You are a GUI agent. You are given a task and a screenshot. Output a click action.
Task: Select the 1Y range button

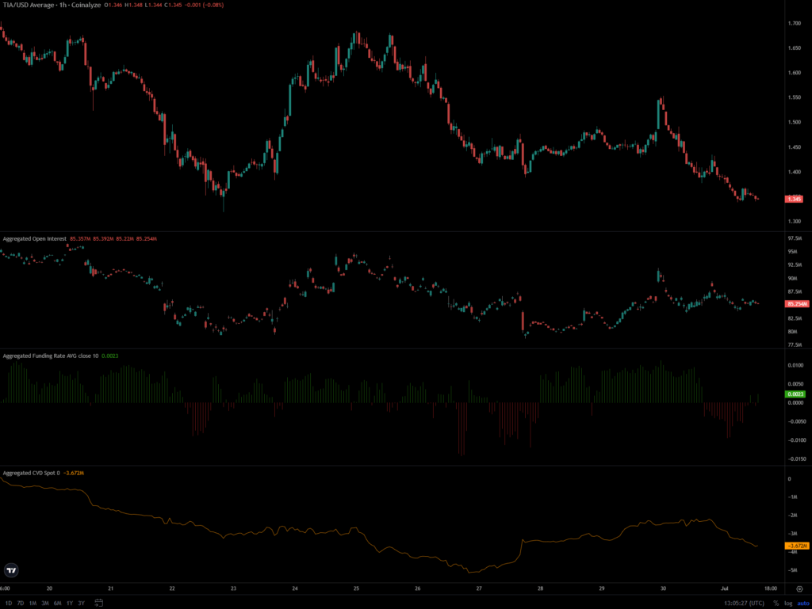70,603
